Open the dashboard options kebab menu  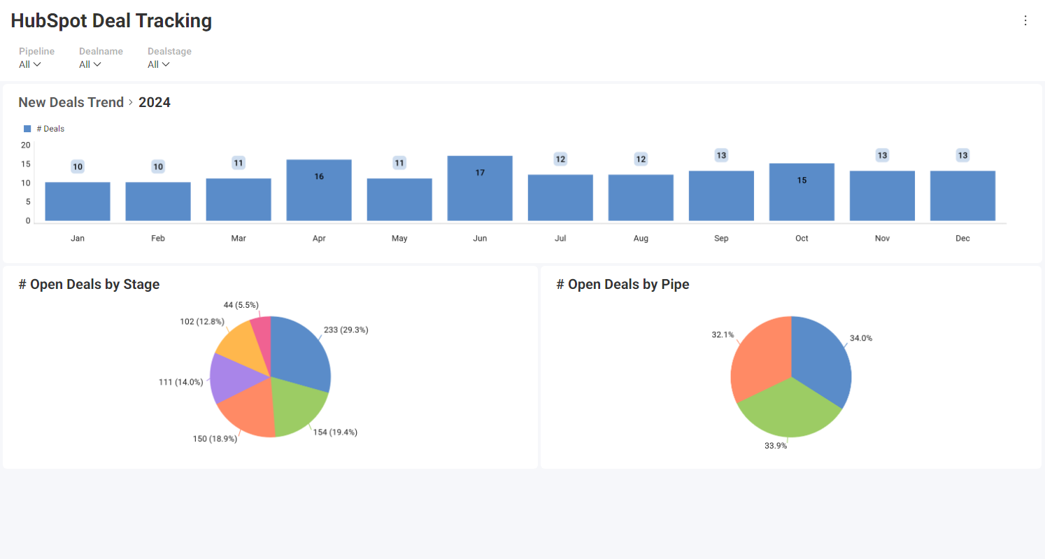point(1025,20)
